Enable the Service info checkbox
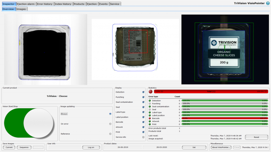 143,137
